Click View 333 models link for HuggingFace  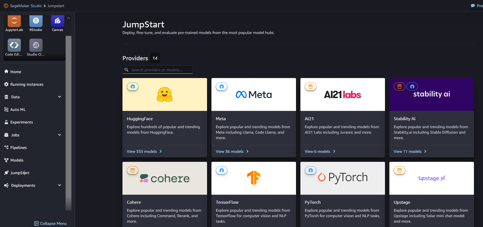coord(144,151)
